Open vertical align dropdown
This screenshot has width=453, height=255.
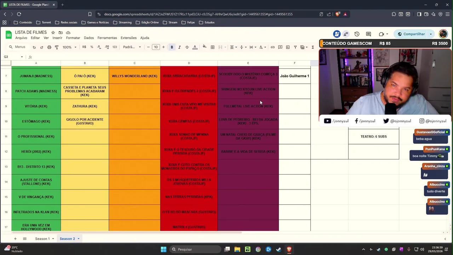tap(242, 47)
